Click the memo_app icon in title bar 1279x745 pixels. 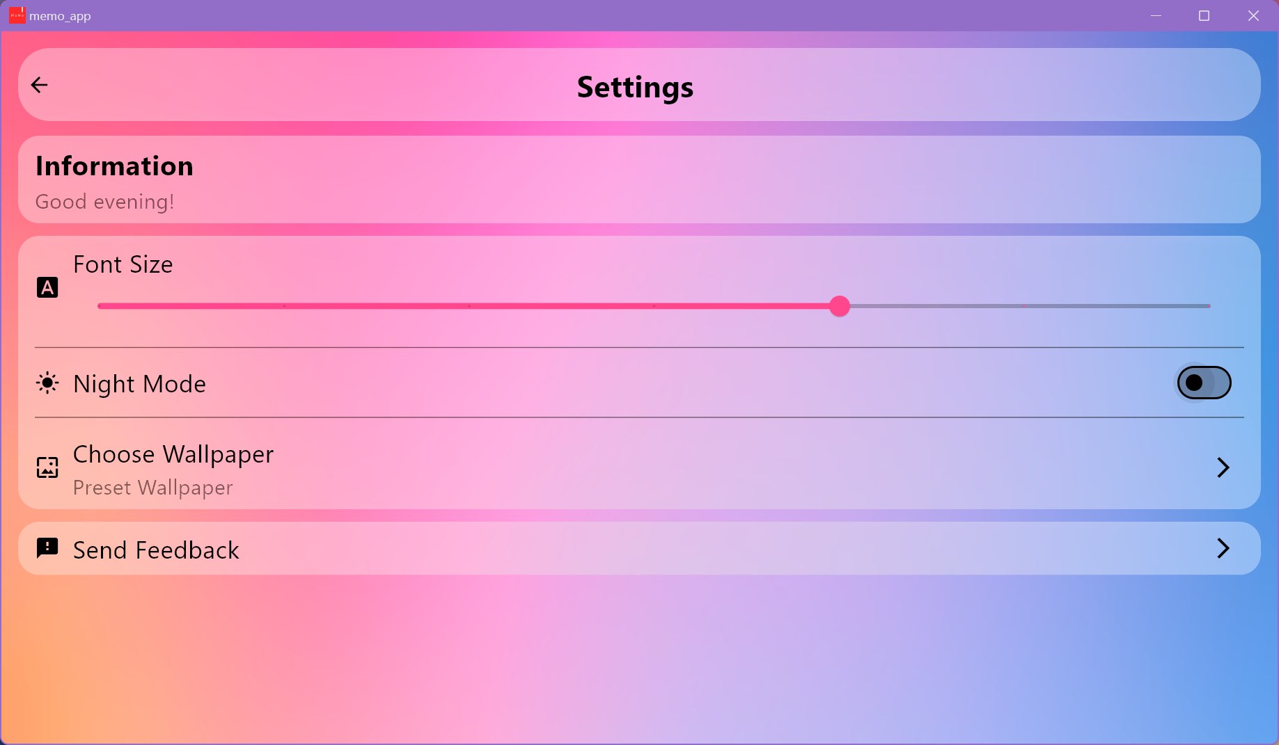pyautogui.click(x=17, y=15)
